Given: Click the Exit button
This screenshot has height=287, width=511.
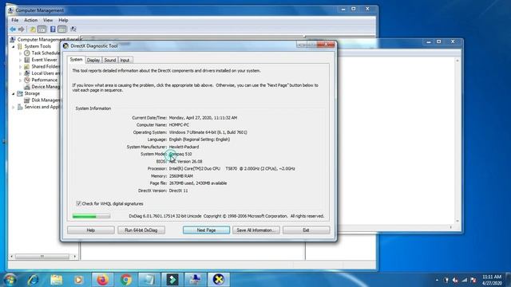Looking at the screenshot, I should click(x=307, y=230).
